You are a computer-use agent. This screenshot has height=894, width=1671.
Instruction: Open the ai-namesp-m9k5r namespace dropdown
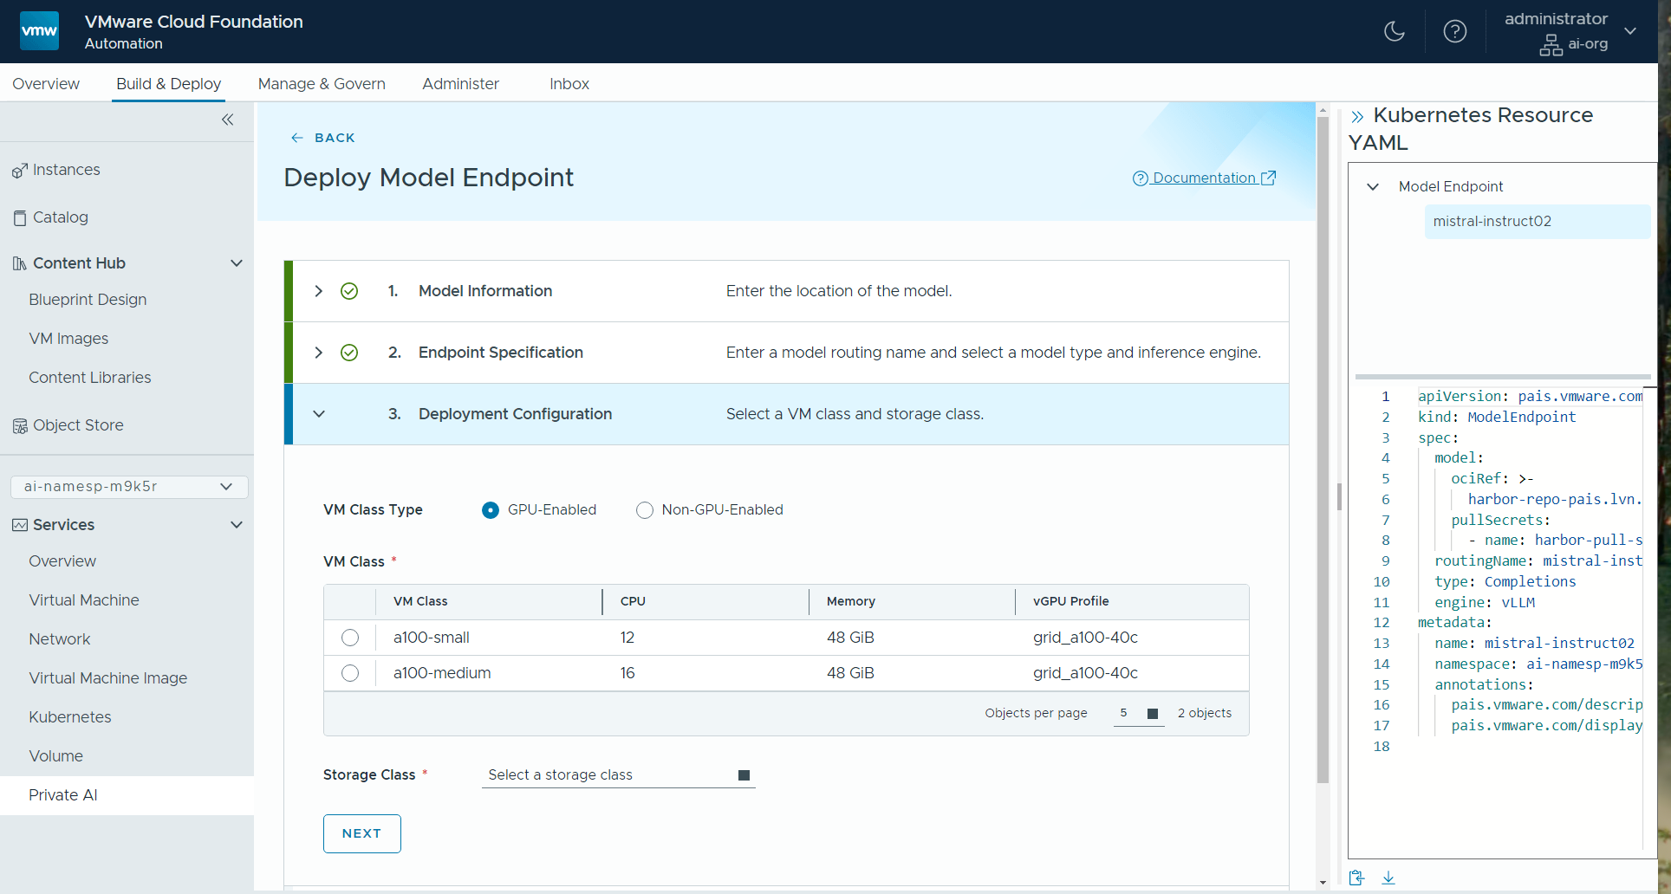tap(129, 487)
